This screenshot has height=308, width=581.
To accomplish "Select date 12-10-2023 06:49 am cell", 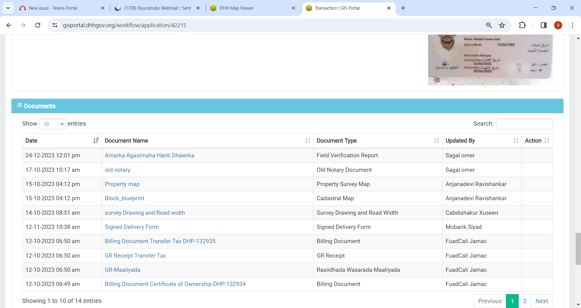I will (x=62, y=284).
